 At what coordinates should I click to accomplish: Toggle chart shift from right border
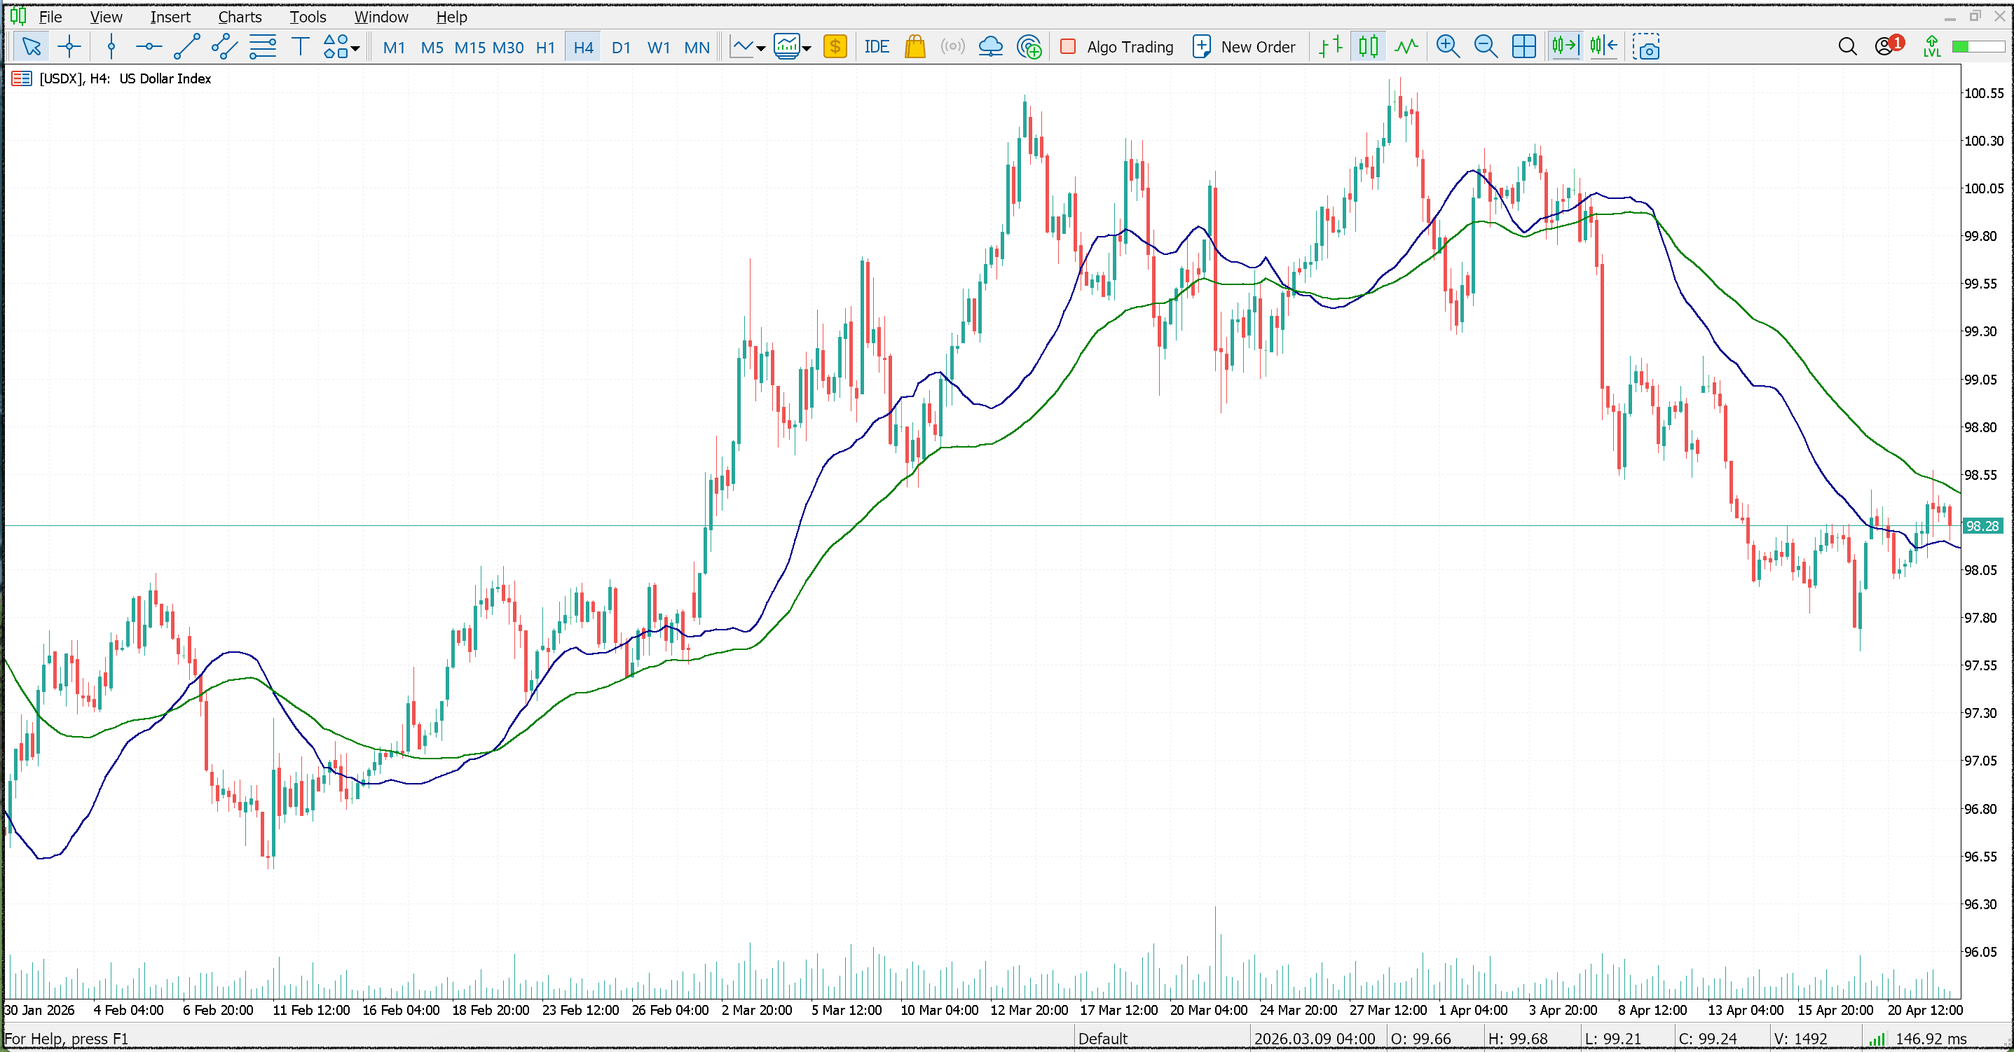pos(1603,47)
